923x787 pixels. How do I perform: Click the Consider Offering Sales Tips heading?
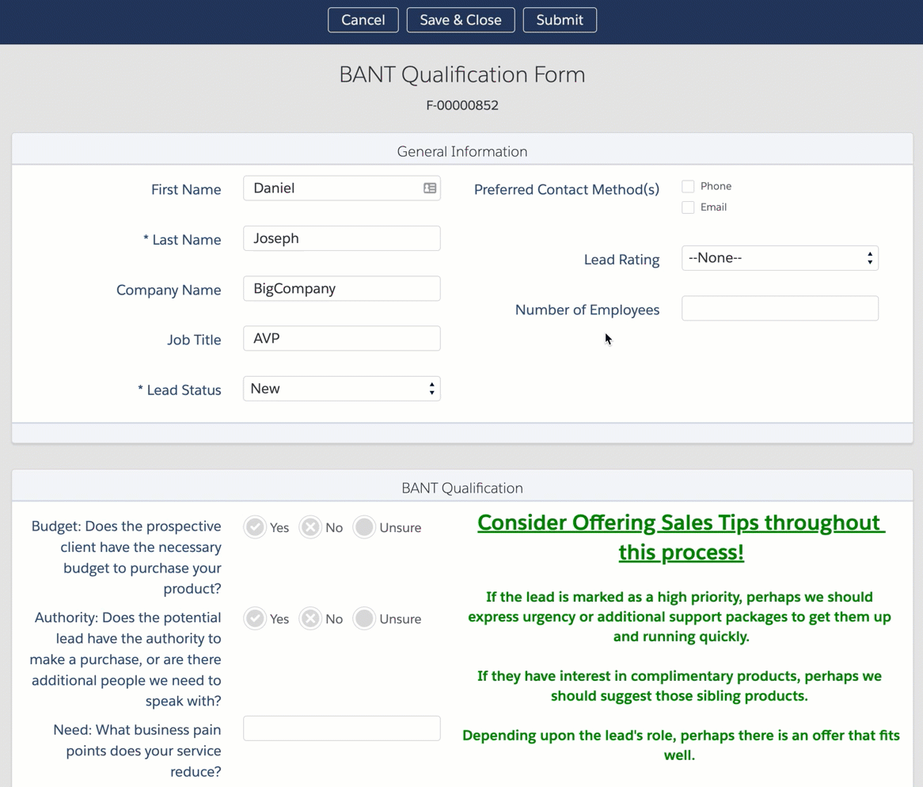point(681,538)
